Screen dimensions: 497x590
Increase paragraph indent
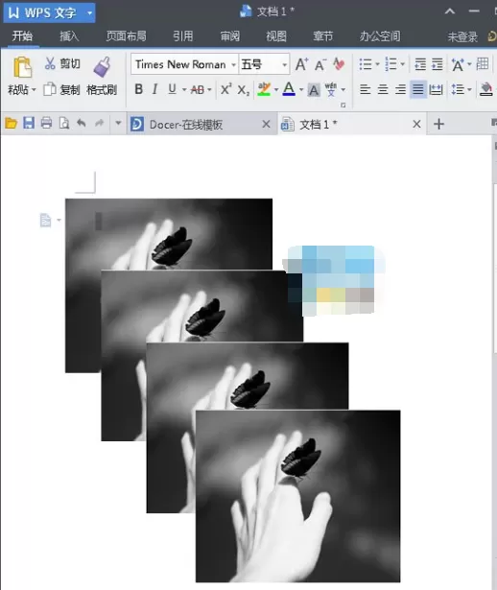437,64
